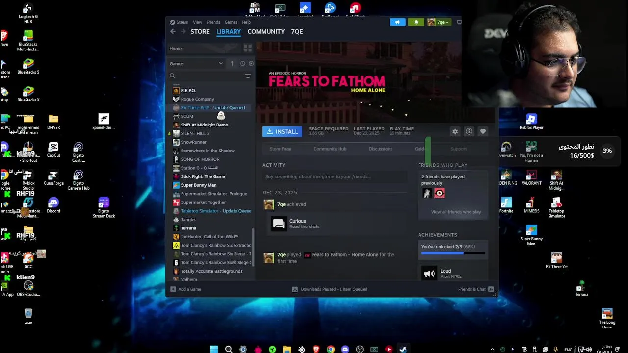Open the Steam menu
The width and height of the screenshot is (628, 353).
(182, 22)
